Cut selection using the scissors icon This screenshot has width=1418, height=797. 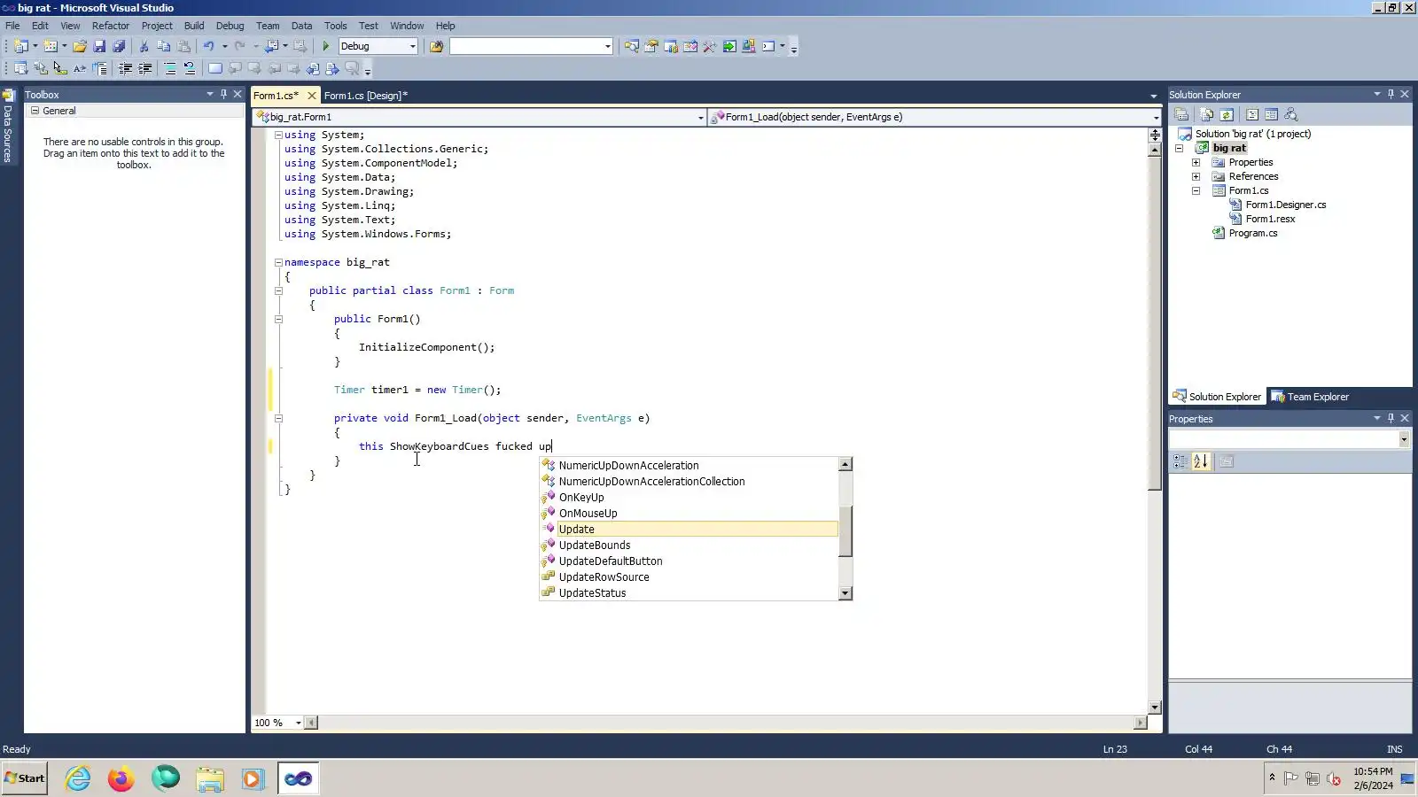point(144,46)
